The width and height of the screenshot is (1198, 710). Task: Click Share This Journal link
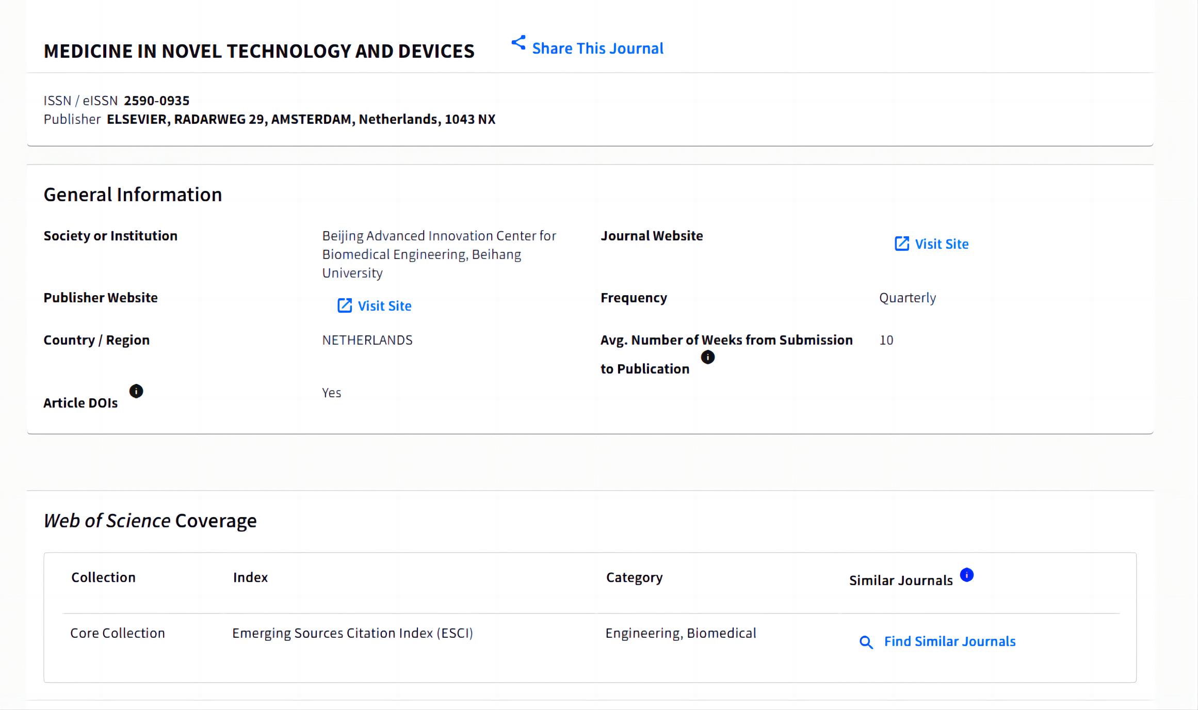coord(597,49)
